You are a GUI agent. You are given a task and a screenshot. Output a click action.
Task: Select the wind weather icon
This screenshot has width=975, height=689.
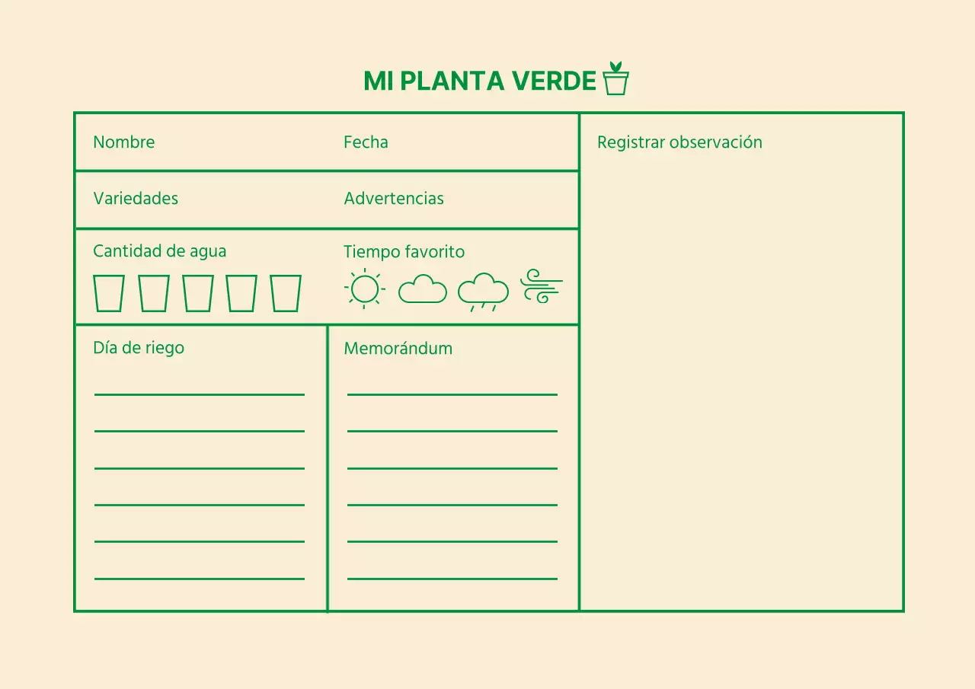542,287
